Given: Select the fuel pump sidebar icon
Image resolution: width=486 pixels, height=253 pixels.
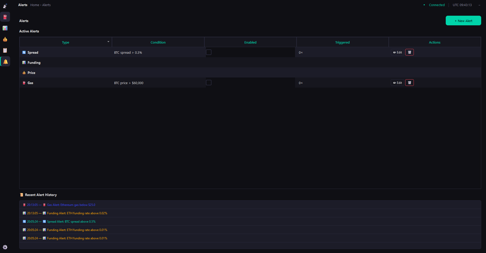Looking at the screenshot, I should (5, 17).
